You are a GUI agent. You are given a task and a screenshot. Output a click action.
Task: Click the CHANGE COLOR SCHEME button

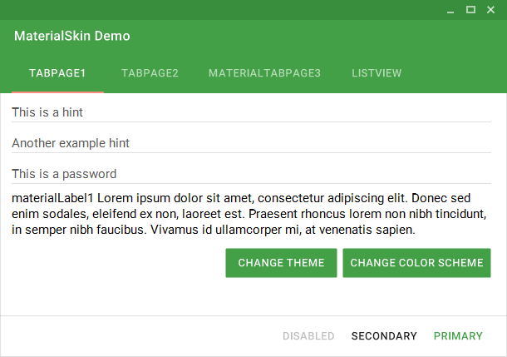click(x=416, y=263)
